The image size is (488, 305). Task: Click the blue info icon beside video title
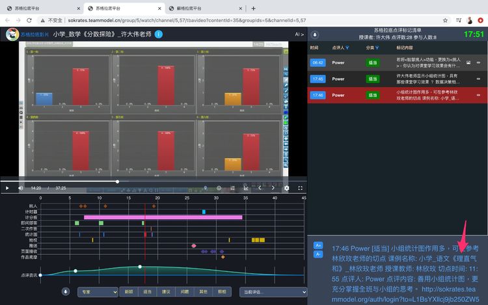pyautogui.click(x=158, y=34)
